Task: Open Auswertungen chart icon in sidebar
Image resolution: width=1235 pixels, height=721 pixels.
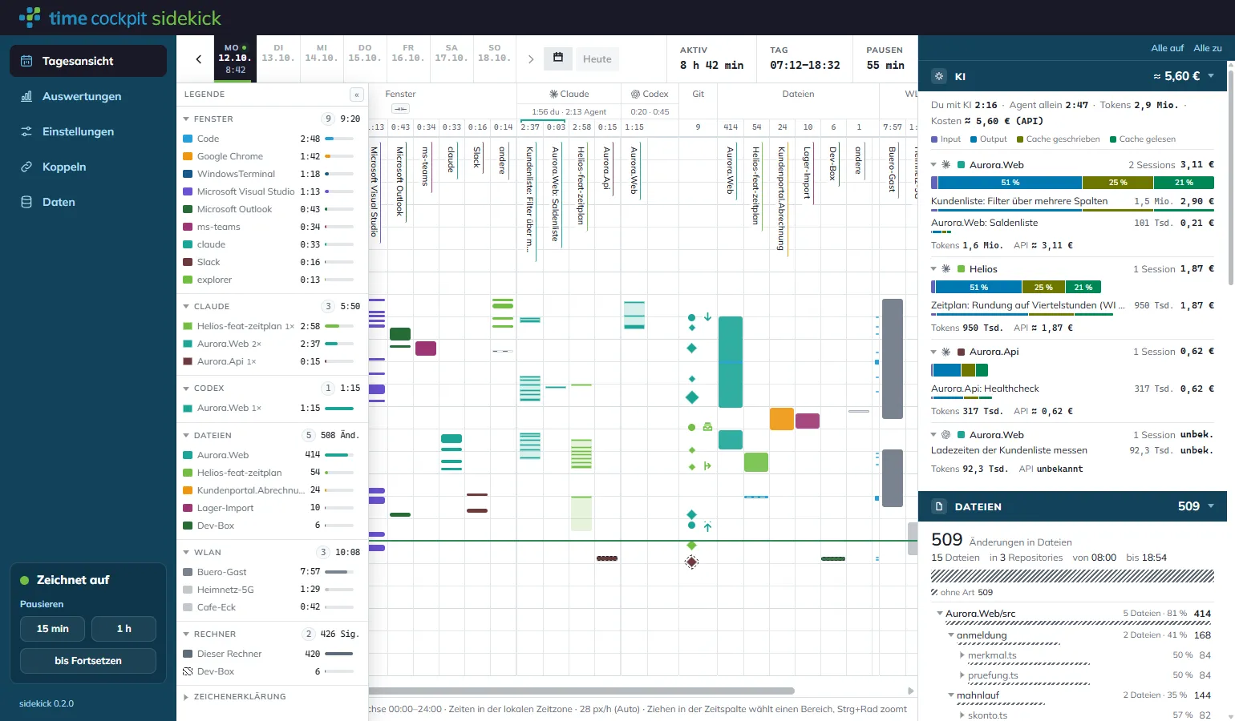Action: pos(26,96)
